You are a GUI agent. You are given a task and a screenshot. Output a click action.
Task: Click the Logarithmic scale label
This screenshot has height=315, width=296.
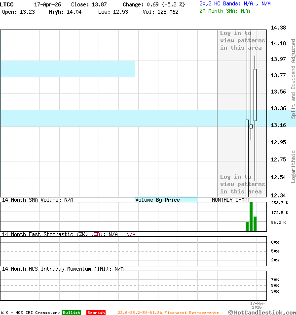pos(293,163)
